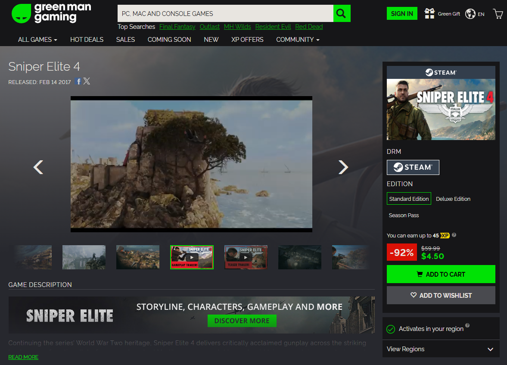Viewport: 507px width, 365px height.
Task: Click ADD TO WISHLIST
Action: [441, 295]
